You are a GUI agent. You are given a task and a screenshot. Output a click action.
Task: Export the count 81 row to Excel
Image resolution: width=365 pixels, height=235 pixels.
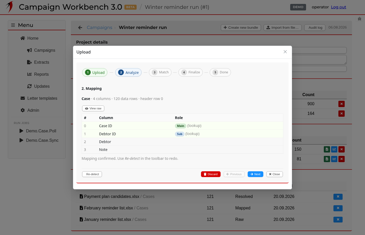pos(327,159)
